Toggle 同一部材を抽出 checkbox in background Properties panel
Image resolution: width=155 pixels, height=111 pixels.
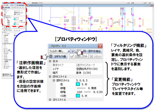point(16,5)
